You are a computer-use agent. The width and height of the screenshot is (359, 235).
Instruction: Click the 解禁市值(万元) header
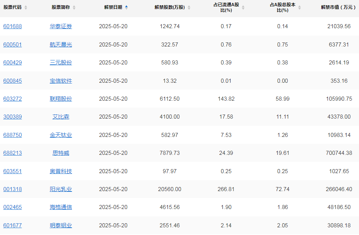(x=339, y=7)
